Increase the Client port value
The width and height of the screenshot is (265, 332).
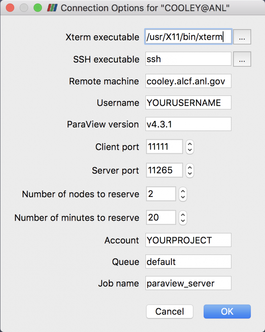tap(190, 144)
